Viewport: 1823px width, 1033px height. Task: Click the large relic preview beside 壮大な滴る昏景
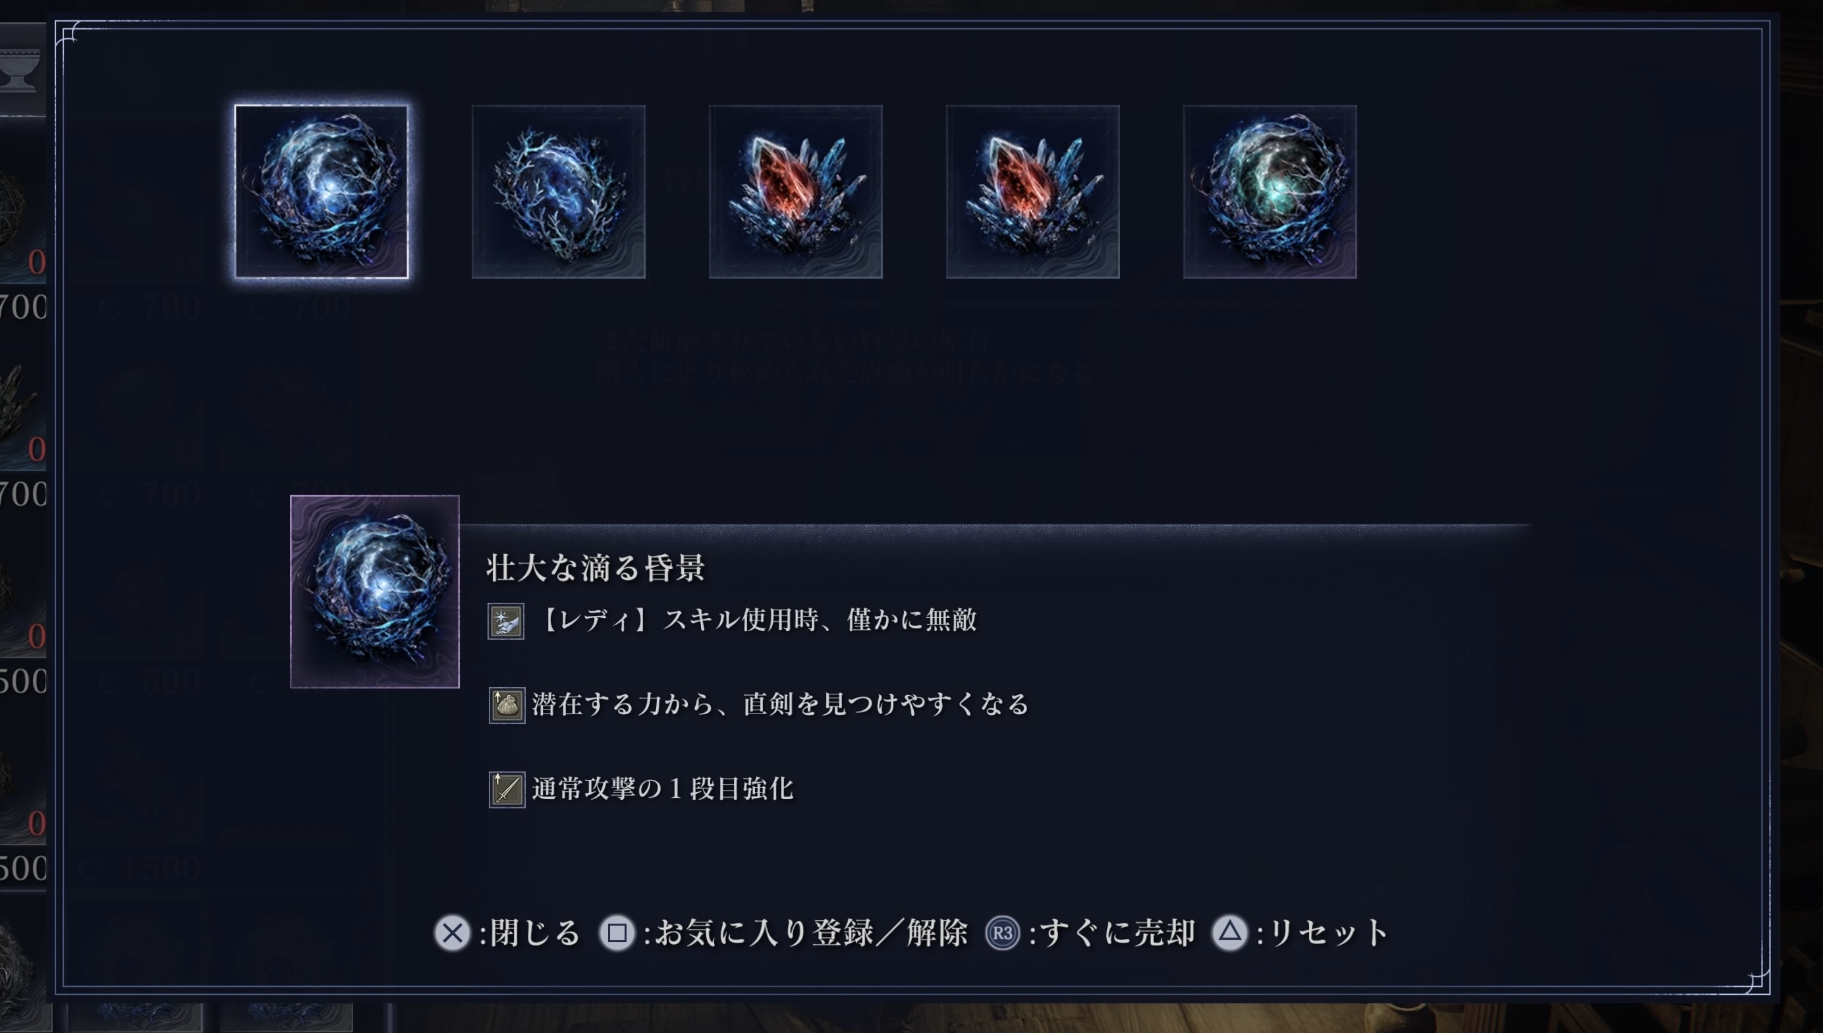(374, 591)
